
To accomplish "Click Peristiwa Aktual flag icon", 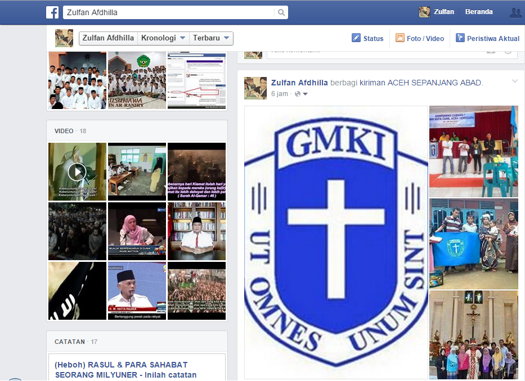I will click(x=460, y=38).
